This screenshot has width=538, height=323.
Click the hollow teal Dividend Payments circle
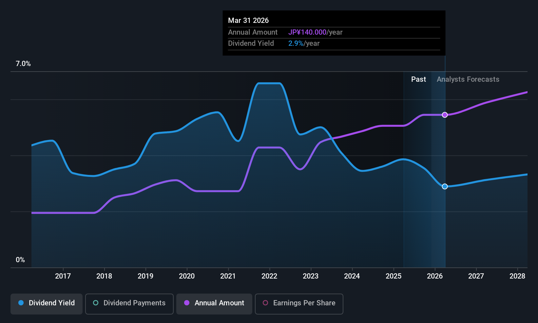point(96,303)
